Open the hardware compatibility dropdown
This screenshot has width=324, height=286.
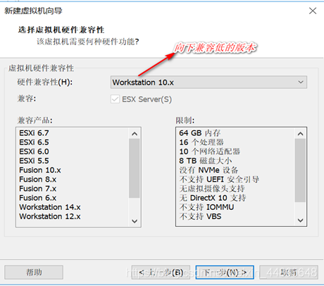208,82
